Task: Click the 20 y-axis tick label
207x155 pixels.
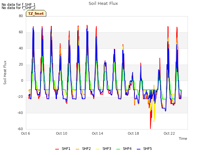Action: click(x=21, y=64)
